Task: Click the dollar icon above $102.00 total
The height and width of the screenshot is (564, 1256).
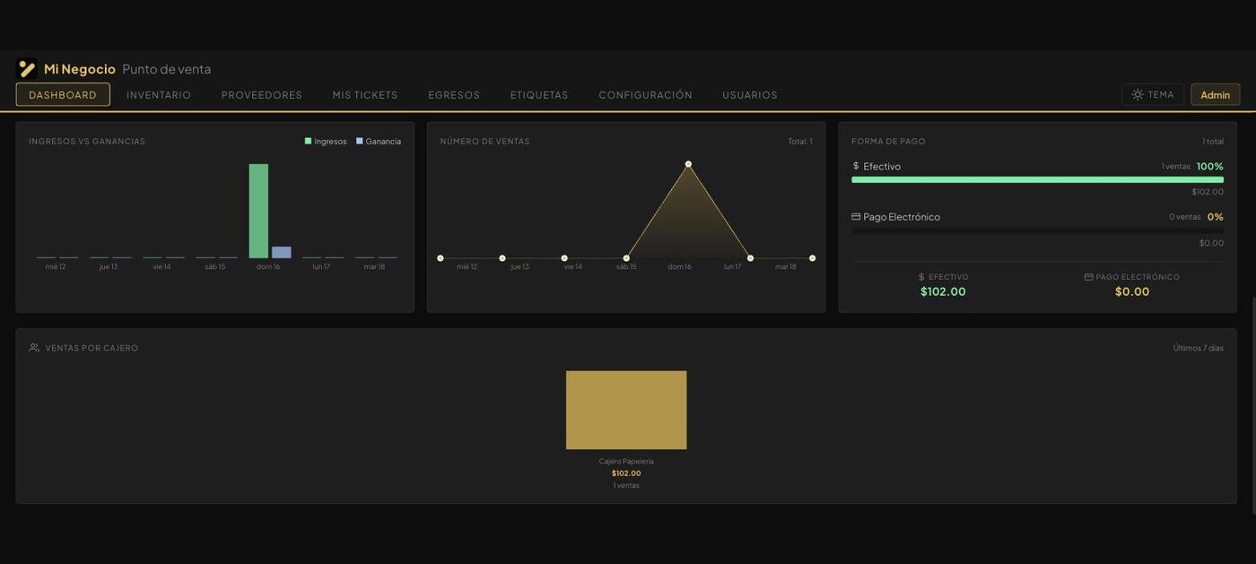Action: (x=921, y=277)
